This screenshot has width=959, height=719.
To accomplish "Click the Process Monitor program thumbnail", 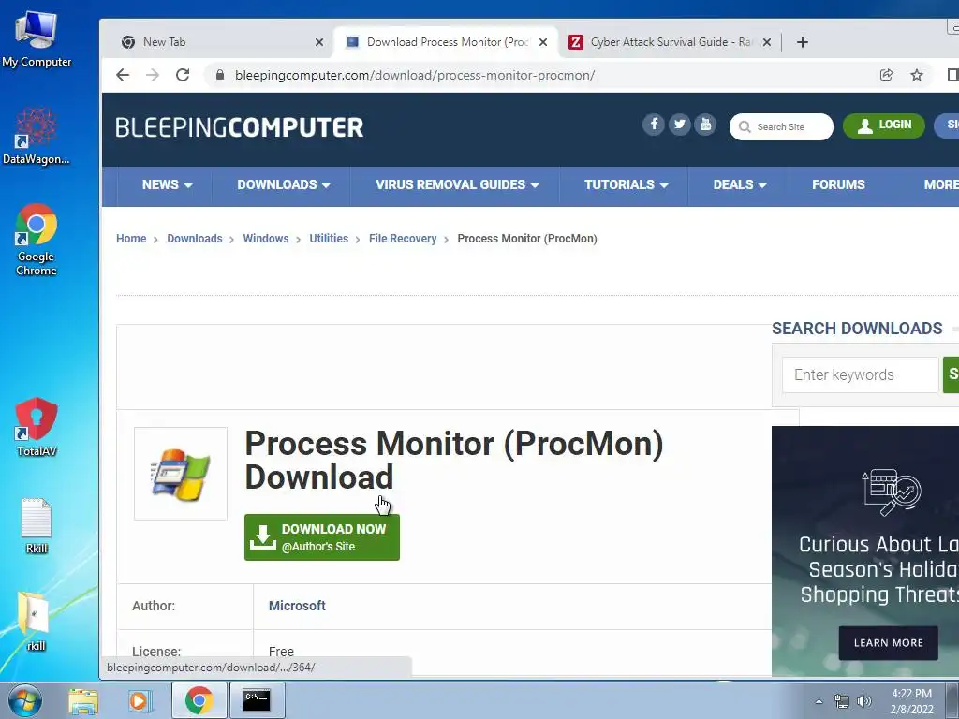I will [x=181, y=474].
